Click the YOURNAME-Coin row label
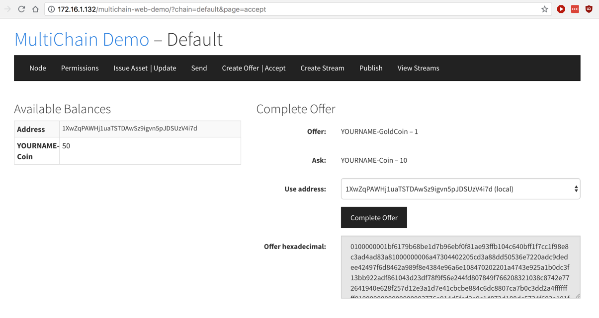This screenshot has height=318, width=599. (37, 151)
